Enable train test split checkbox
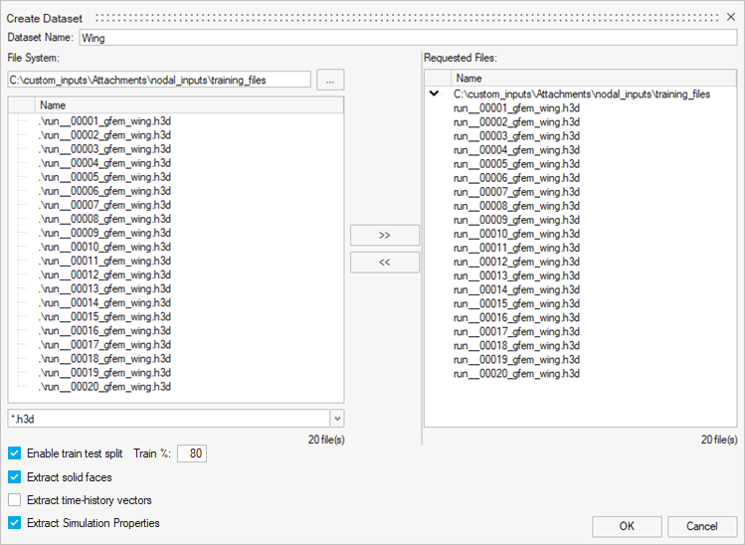 tap(14, 454)
